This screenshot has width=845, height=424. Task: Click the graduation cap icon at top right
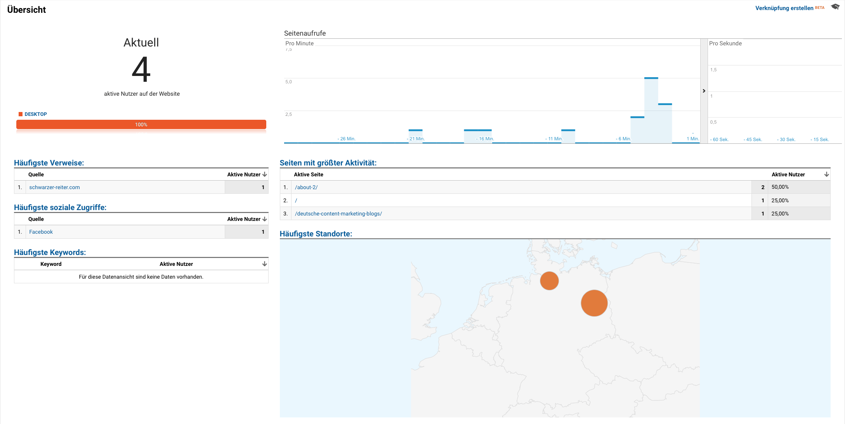coord(835,7)
